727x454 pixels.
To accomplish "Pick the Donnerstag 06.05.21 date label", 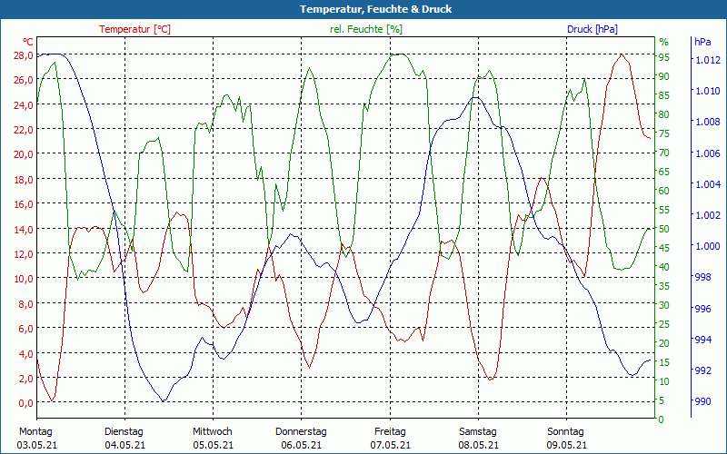I will [301, 438].
